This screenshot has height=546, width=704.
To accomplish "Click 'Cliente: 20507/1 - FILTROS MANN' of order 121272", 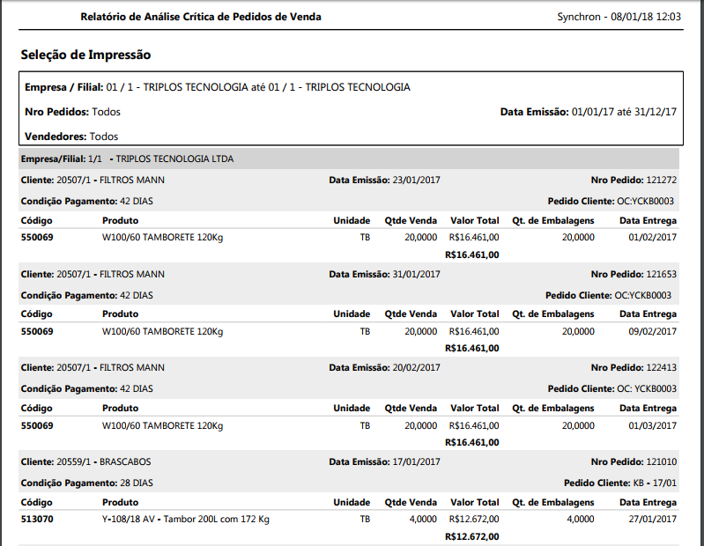I will click(93, 180).
